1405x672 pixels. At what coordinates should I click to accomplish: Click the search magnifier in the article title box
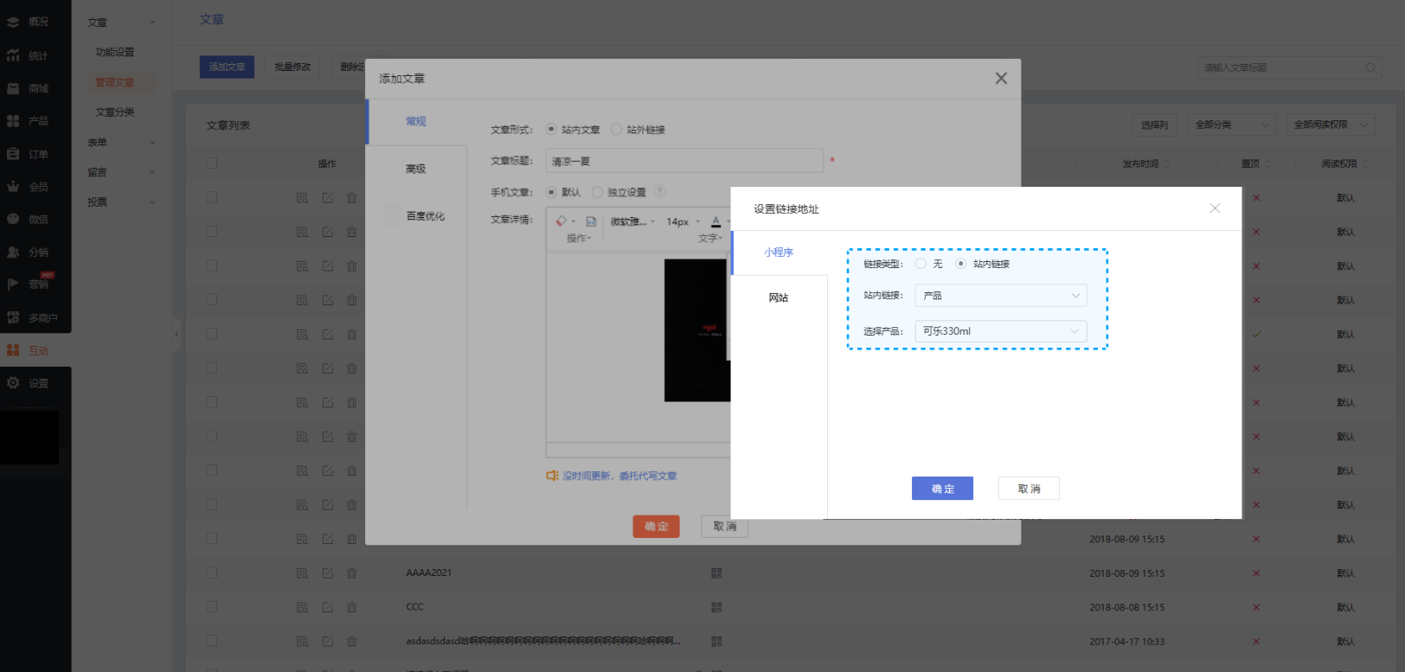pos(1371,67)
